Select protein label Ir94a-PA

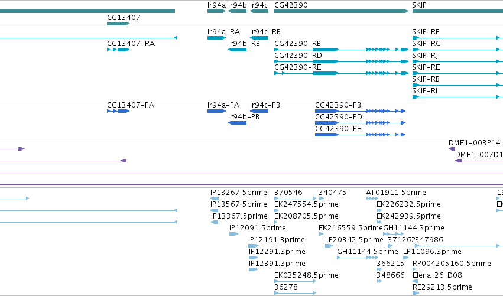tap(223, 105)
